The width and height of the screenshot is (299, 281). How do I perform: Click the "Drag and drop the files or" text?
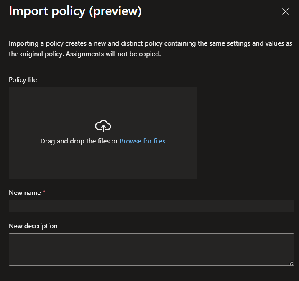[79, 141]
